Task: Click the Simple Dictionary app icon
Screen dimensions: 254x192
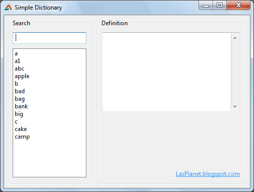Action: pos(8,8)
